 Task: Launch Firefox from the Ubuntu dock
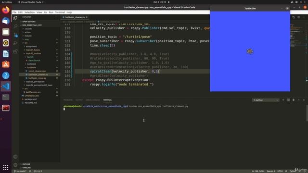pyautogui.click(x=6, y=10)
